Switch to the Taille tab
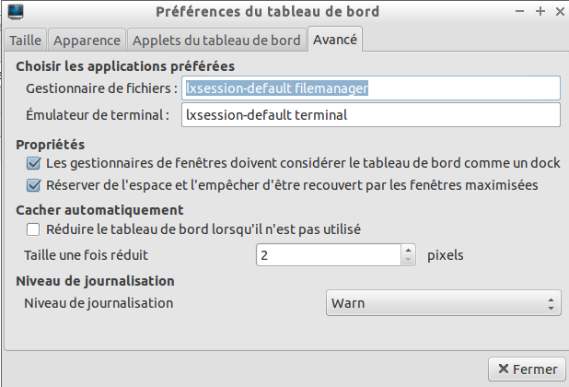Screen dimensions: 569x387 [x=25, y=40]
